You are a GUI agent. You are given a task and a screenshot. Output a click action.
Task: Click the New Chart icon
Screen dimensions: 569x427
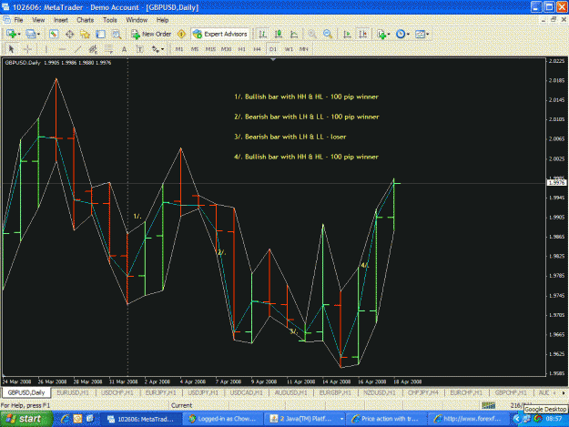(x=11, y=34)
